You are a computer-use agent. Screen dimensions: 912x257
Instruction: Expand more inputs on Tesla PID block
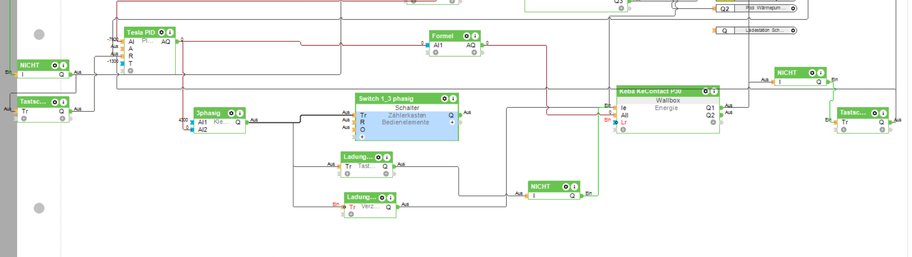tap(131, 71)
